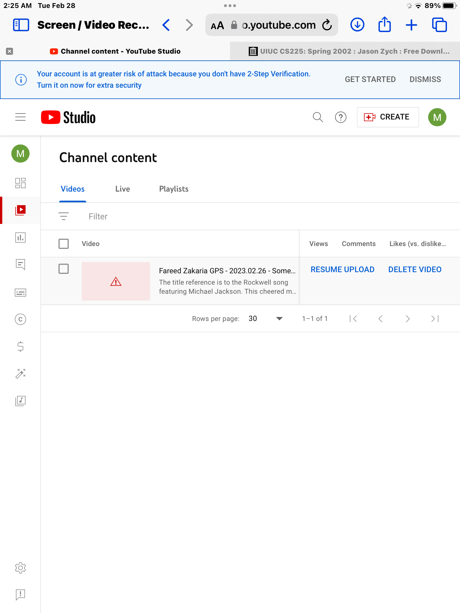Click the YouTube Studio logo

pos(68,117)
